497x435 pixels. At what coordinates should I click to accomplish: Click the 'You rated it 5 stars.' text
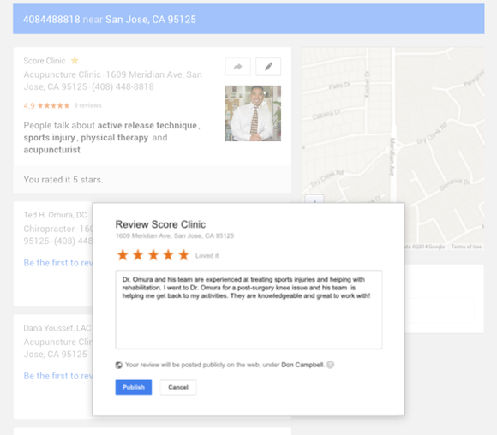click(63, 180)
